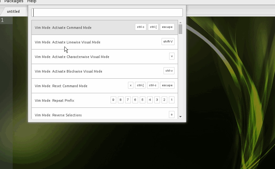Click the shift-V keybinding badge
Image resolution: width=275 pixels, height=169 pixels.
point(168,42)
